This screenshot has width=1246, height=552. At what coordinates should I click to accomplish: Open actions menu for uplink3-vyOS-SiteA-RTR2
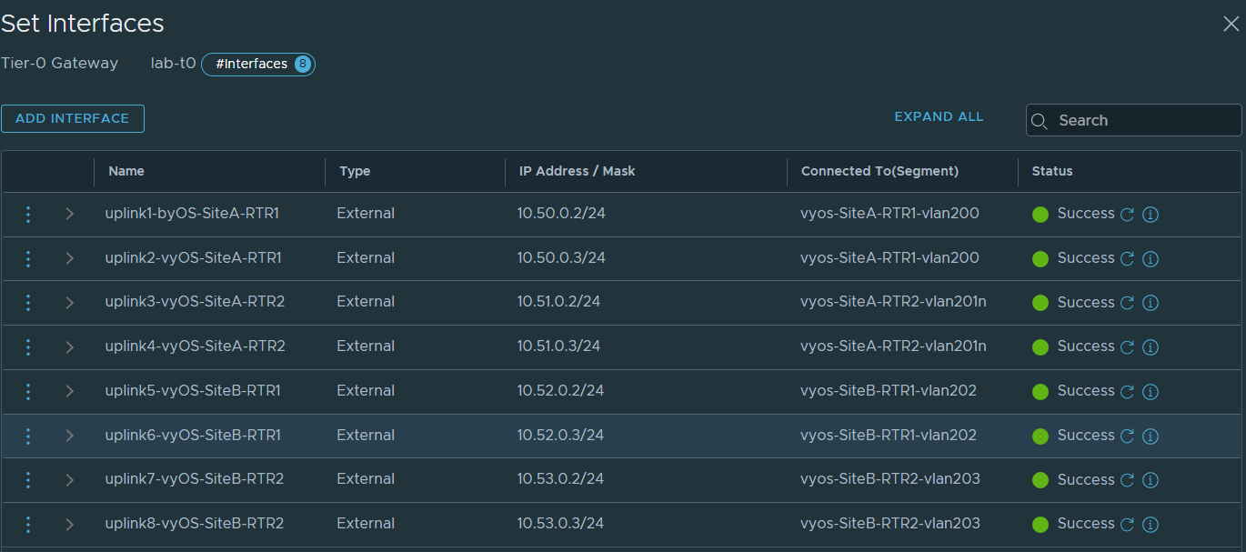tap(28, 303)
